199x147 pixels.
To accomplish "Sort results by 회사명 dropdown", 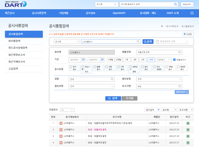I will [169, 110].
